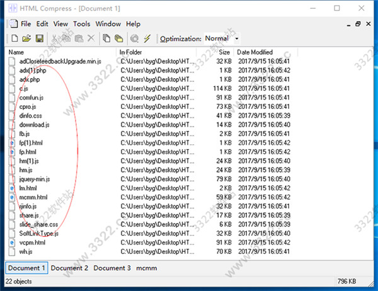
Task: Click the 114 KB size cell
Action: [222, 88]
